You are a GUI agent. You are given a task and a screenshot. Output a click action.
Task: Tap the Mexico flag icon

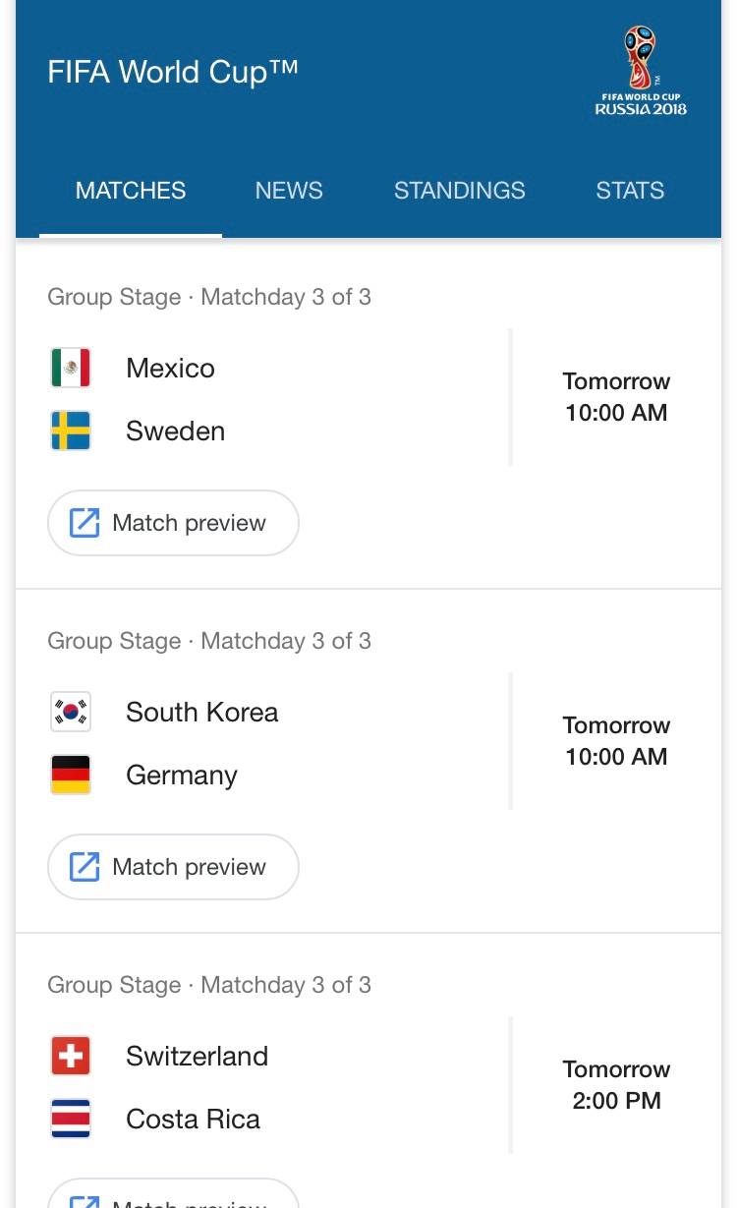(71, 368)
